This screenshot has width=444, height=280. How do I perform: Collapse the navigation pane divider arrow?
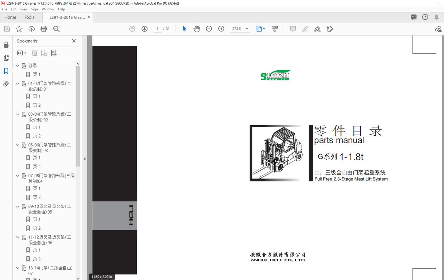(x=85, y=159)
